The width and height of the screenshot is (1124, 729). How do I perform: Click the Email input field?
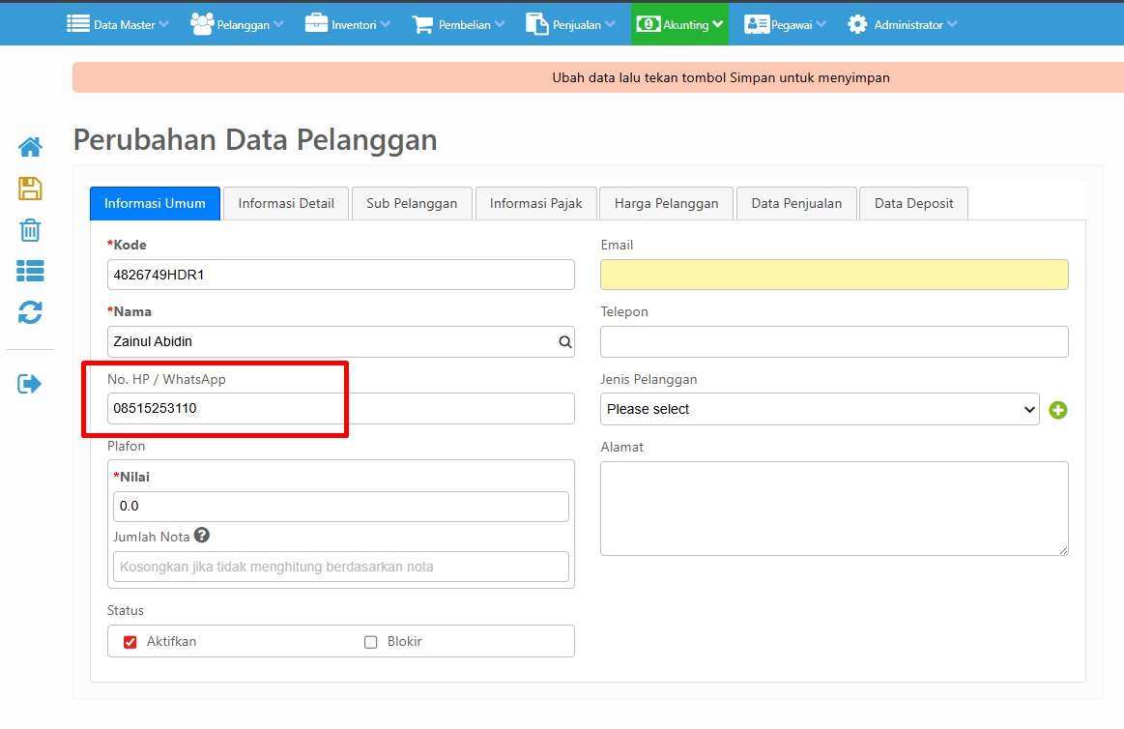coord(834,275)
